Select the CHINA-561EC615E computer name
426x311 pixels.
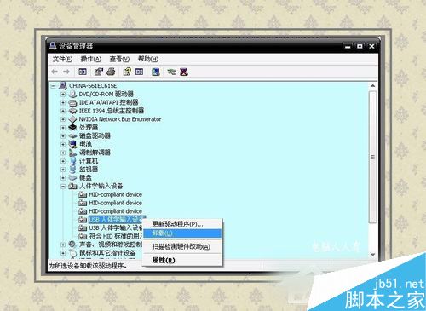pos(93,85)
